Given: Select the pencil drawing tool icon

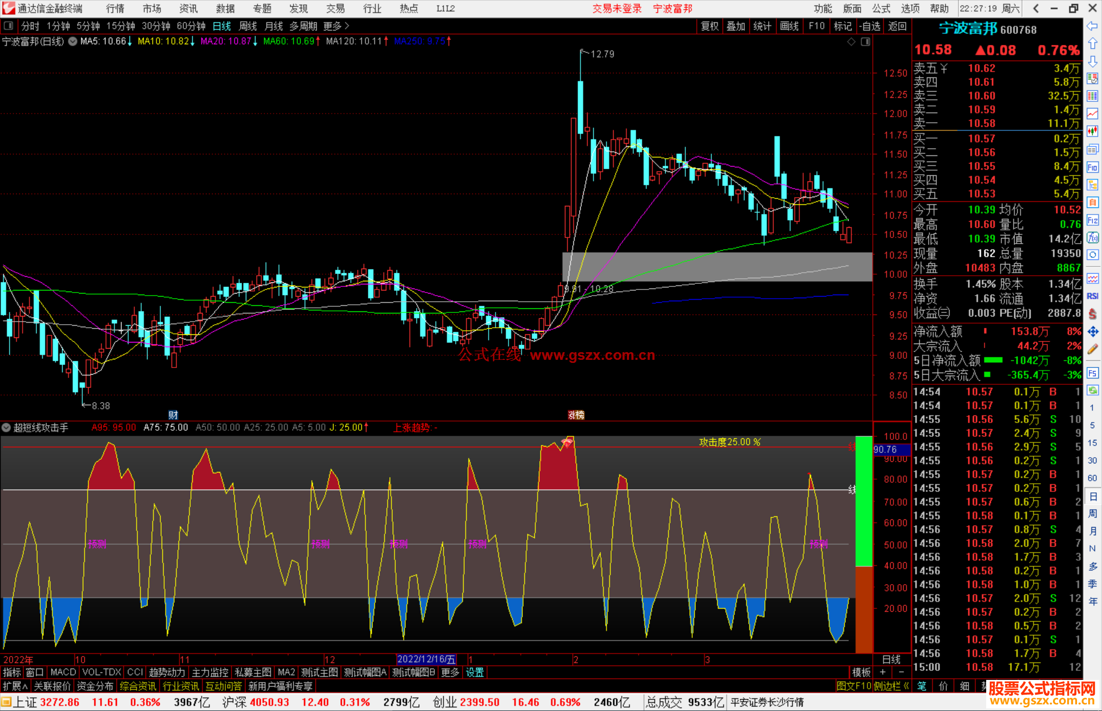Looking at the screenshot, I should tap(1092, 350).
